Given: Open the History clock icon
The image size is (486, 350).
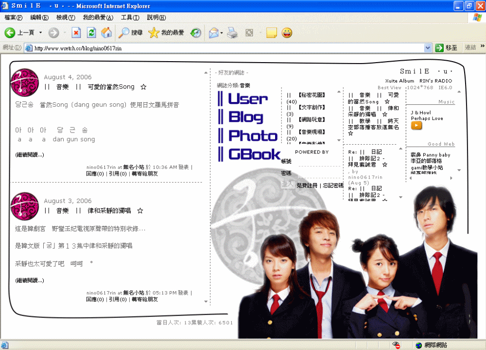Looking at the screenshot, I should click(x=195, y=33).
